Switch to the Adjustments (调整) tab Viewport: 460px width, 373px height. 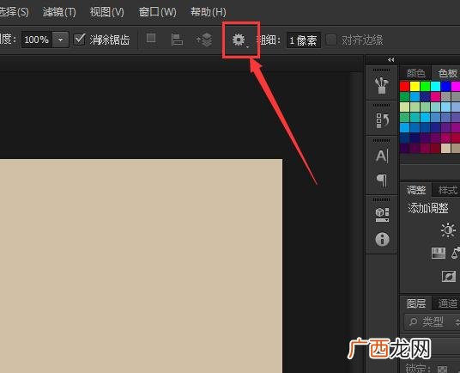[416, 190]
